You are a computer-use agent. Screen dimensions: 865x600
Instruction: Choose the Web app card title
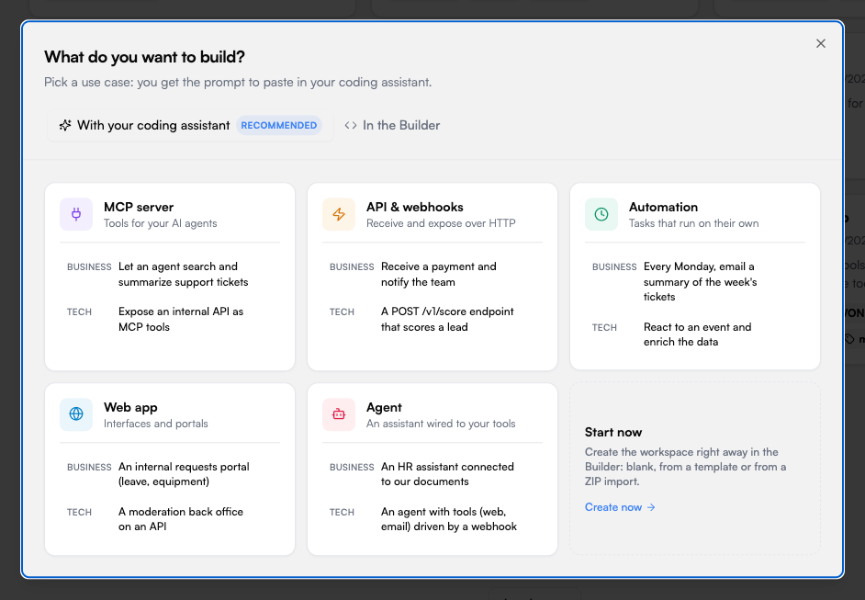point(130,407)
